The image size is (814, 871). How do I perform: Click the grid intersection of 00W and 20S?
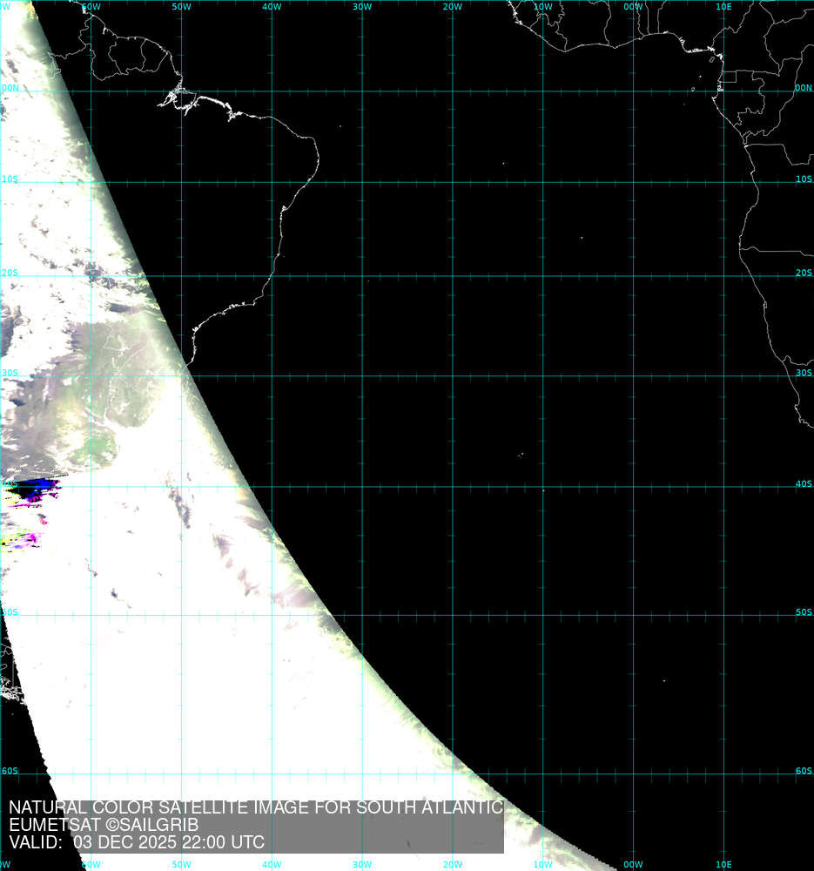tap(633, 276)
